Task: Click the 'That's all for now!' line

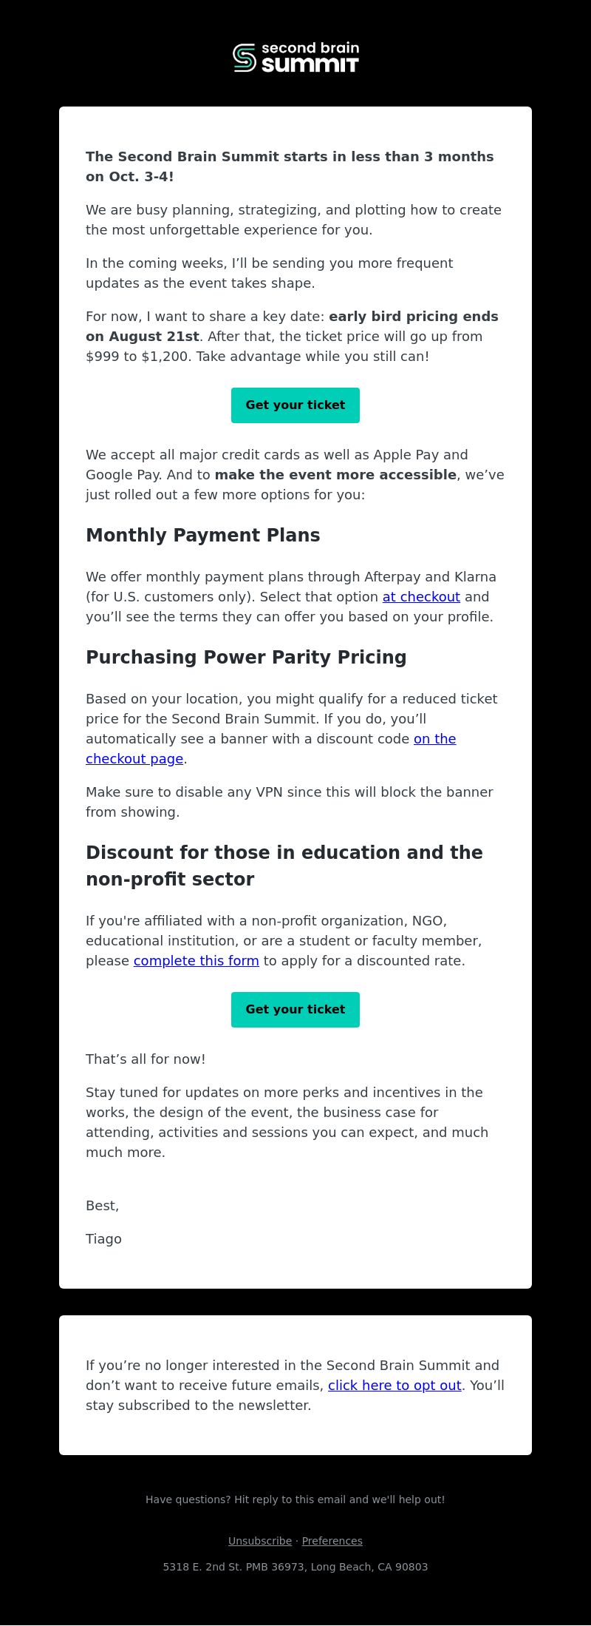Action: coord(146,1059)
